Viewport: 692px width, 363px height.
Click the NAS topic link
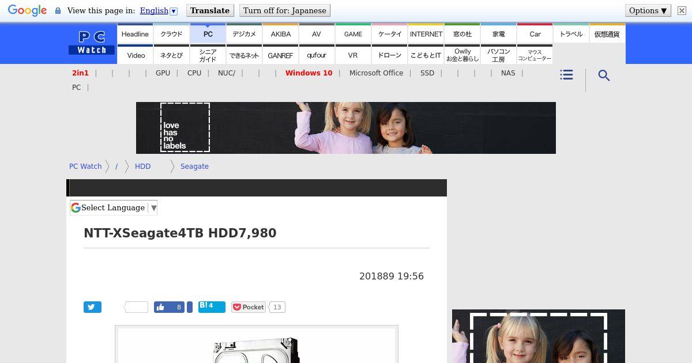tap(508, 73)
